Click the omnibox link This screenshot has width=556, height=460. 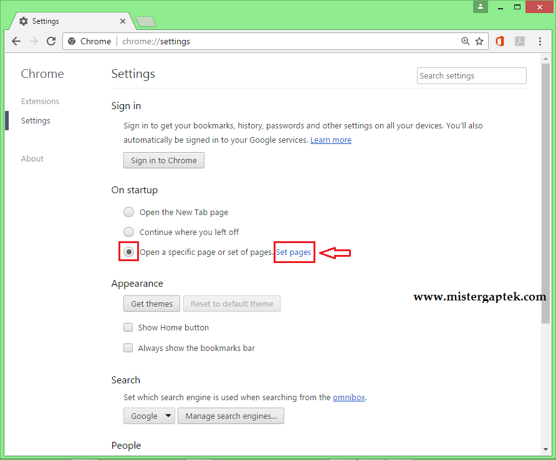pos(349,397)
